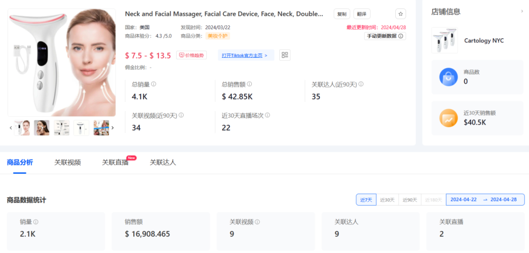Screen dimensions: 529x253
Task: Click info icon beside 总销量
Action: (153, 84)
